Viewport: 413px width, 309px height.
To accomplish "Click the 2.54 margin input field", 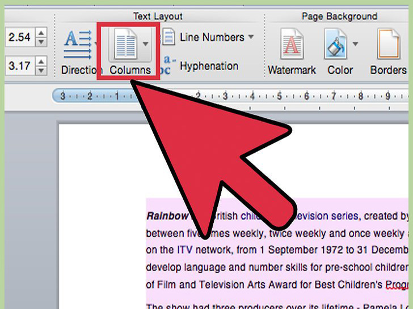I will (x=20, y=37).
